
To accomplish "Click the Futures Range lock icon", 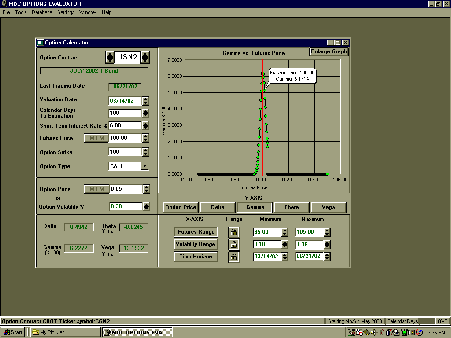I will [233, 232].
